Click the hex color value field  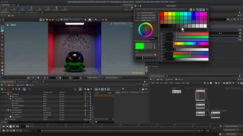pyautogui.click(x=153, y=39)
